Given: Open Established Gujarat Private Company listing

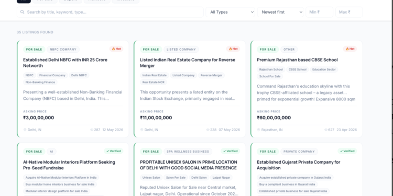Looking at the screenshot, I should (299, 165).
